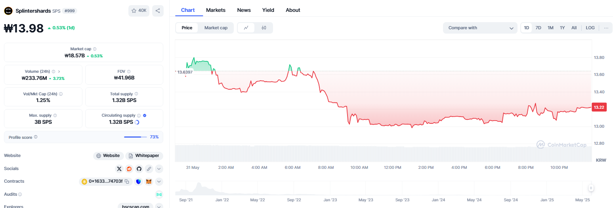Show Market cap info tooltip icon
This screenshot has height=208, width=613.
pos(95,49)
